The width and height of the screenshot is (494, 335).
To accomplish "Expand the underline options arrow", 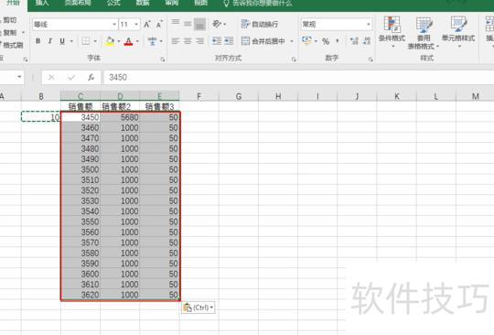I will tap(71, 41).
